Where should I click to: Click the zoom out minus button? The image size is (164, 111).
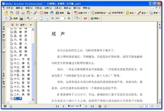click(52, 18)
